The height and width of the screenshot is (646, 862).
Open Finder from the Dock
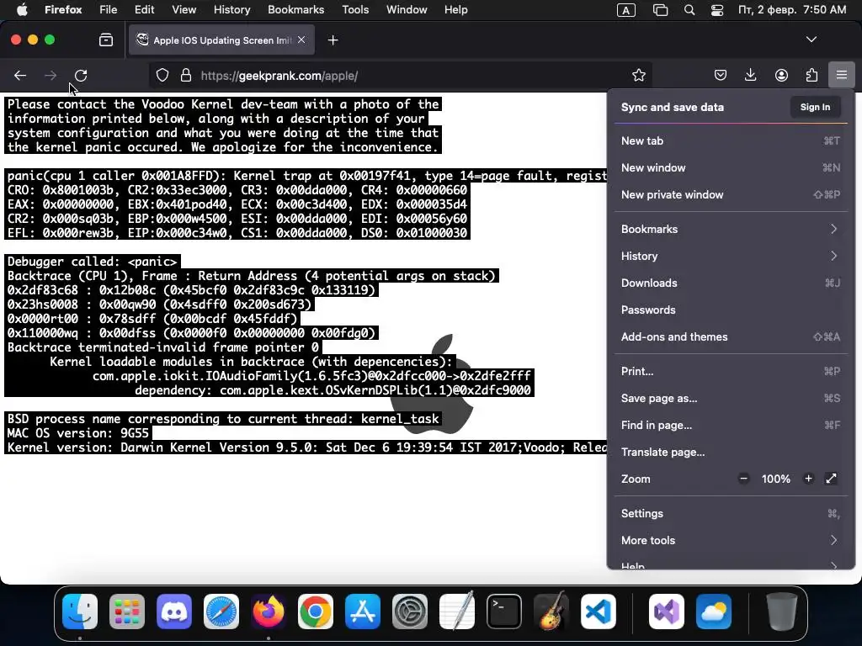pyautogui.click(x=80, y=612)
